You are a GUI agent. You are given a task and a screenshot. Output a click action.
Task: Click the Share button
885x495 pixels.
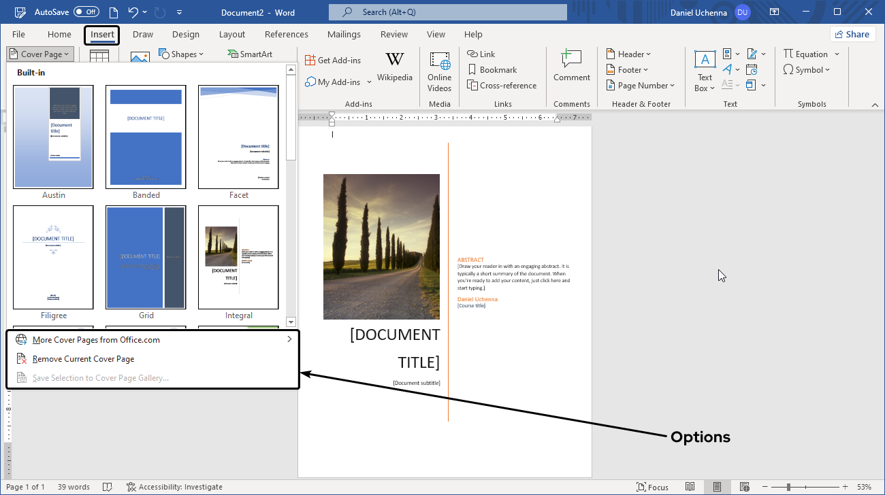click(852, 35)
